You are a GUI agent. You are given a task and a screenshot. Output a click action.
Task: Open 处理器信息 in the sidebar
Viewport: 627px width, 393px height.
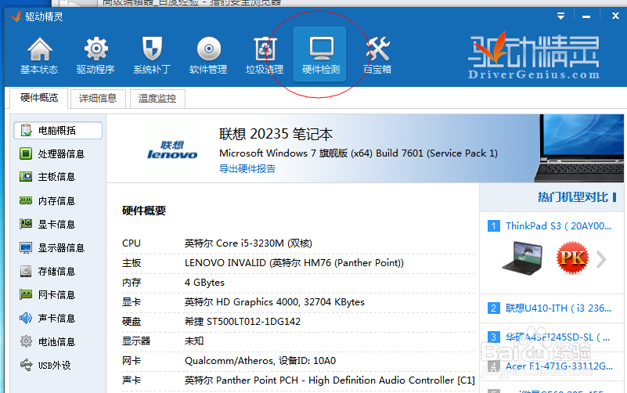point(52,153)
